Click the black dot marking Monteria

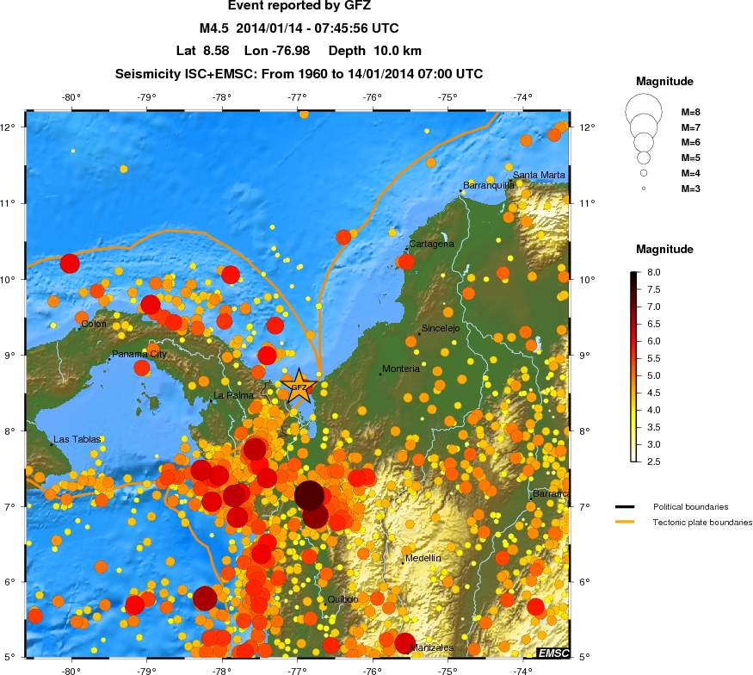[x=380, y=374]
